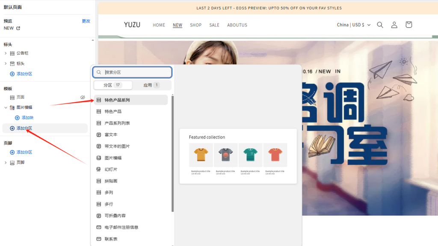Open the shopping cart icon
This screenshot has height=246, width=438.
pyautogui.click(x=408, y=25)
